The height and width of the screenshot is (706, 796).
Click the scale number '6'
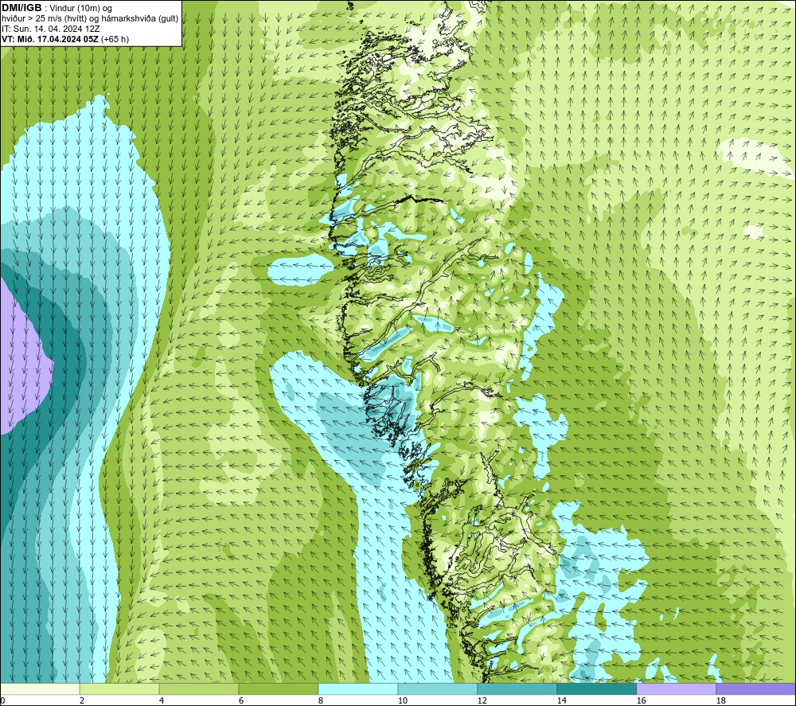[240, 700]
